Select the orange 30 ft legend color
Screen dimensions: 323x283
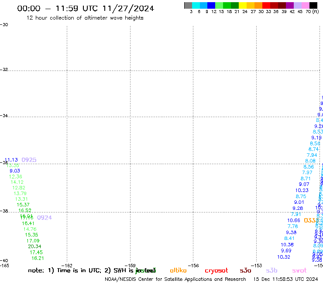tap(258, 5)
